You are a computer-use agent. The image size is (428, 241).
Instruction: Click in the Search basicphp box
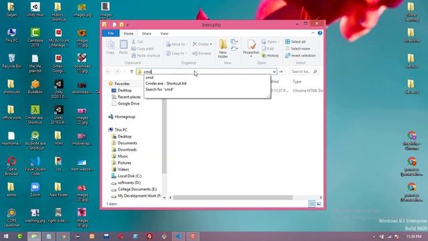tap(304, 72)
